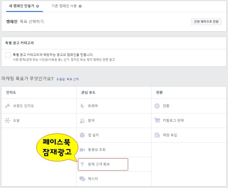Select the 잠재 고객 확보 objective text
Viewport: 228px width, 188px height.
pyautogui.click(x=99, y=164)
